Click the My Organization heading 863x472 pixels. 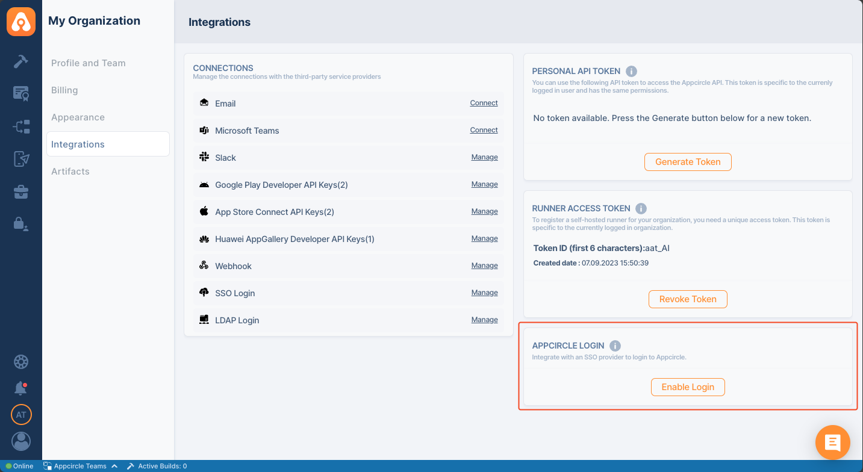click(x=94, y=20)
